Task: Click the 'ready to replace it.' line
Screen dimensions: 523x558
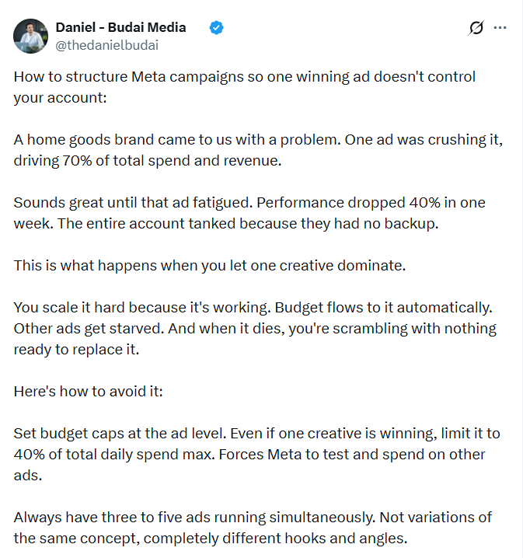Action: pos(76,350)
